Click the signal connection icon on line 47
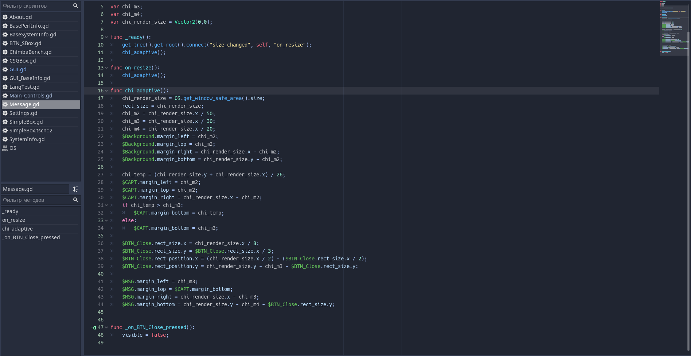The image size is (691, 356). 94,328
